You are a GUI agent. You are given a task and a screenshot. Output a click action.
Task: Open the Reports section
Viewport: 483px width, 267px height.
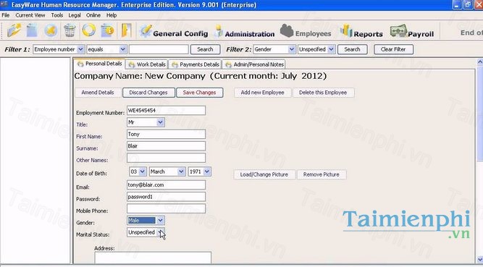click(361, 32)
